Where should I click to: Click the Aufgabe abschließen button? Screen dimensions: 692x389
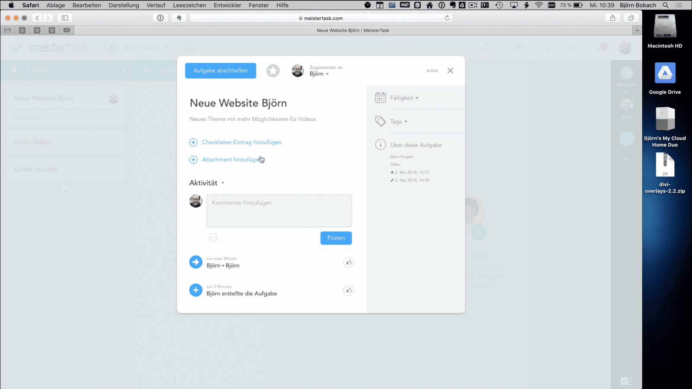pos(221,71)
